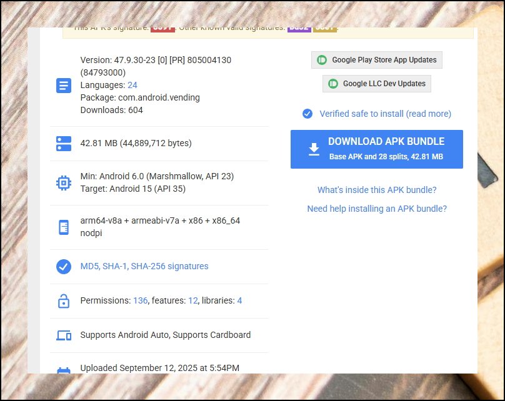Click the purple known signature badge
The width and height of the screenshot is (505, 401).
299,29
